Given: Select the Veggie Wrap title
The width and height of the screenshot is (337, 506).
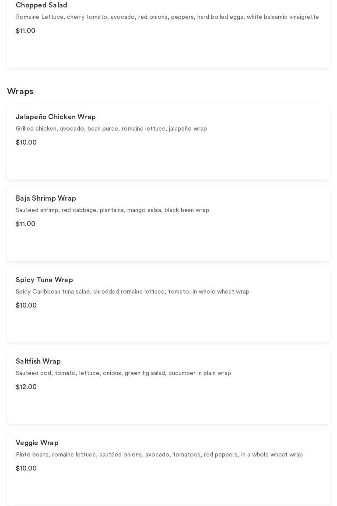Looking at the screenshot, I should point(37,443).
